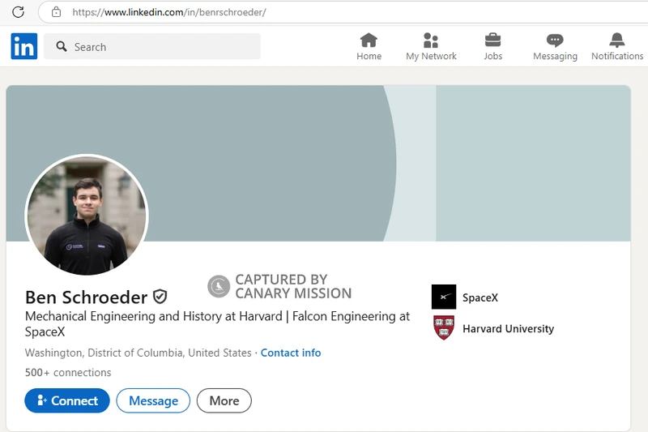Send a message via Message button

click(x=153, y=400)
